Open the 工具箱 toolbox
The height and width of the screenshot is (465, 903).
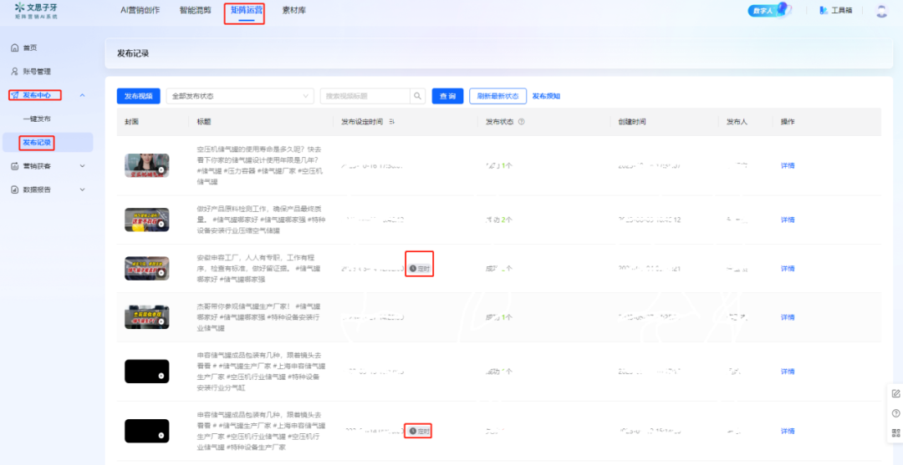click(x=835, y=10)
